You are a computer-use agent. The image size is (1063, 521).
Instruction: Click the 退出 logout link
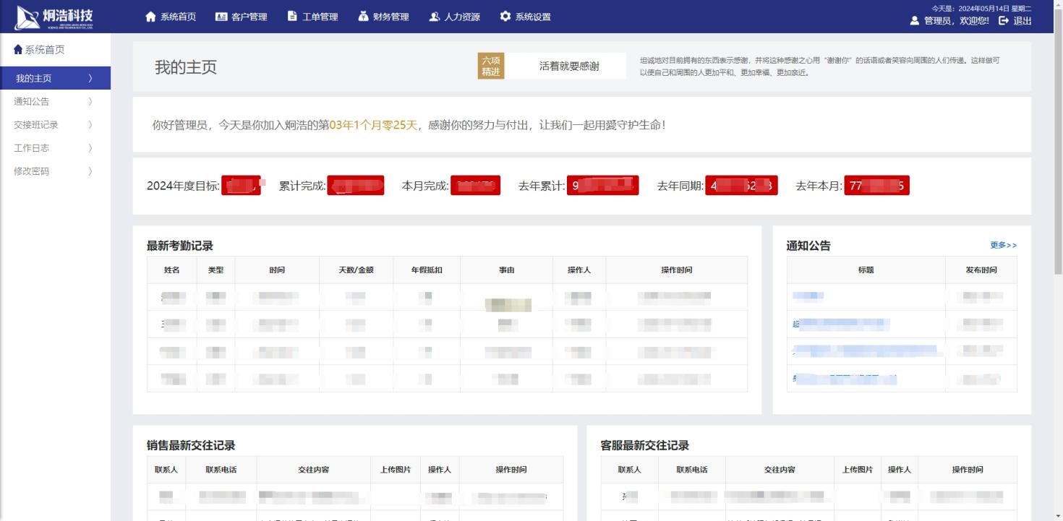click(x=1022, y=21)
